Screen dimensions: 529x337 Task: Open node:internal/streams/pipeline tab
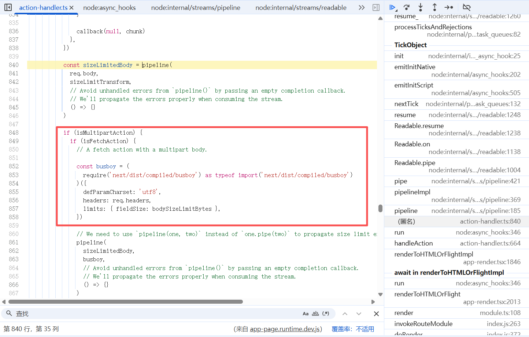pos(196,8)
